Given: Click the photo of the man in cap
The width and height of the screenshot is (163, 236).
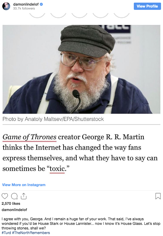Looking at the screenshot, I should (81, 69).
